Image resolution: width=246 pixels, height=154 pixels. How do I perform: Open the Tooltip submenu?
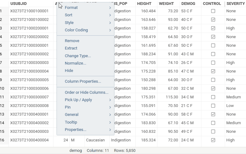click(71, 122)
